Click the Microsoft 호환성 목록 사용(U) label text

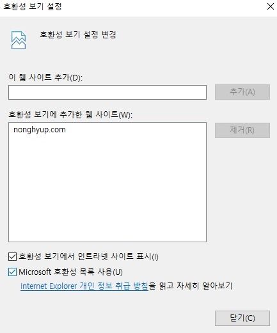coord(70,272)
